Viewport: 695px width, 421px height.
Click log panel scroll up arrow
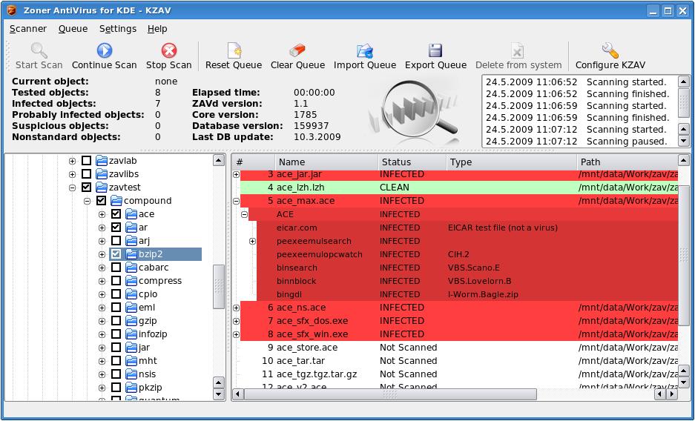pyautogui.click(x=683, y=82)
